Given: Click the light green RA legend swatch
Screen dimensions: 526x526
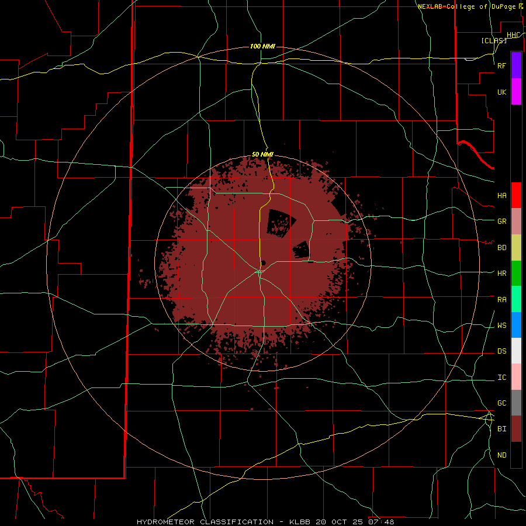Looking at the screenshot, I should coord(516,299).
